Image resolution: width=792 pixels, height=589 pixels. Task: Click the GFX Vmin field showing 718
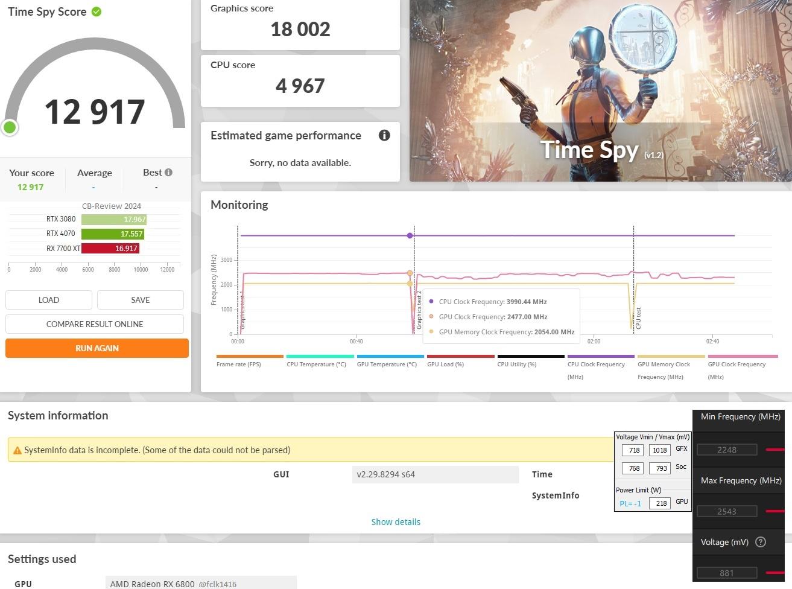(x=634, y=450)
